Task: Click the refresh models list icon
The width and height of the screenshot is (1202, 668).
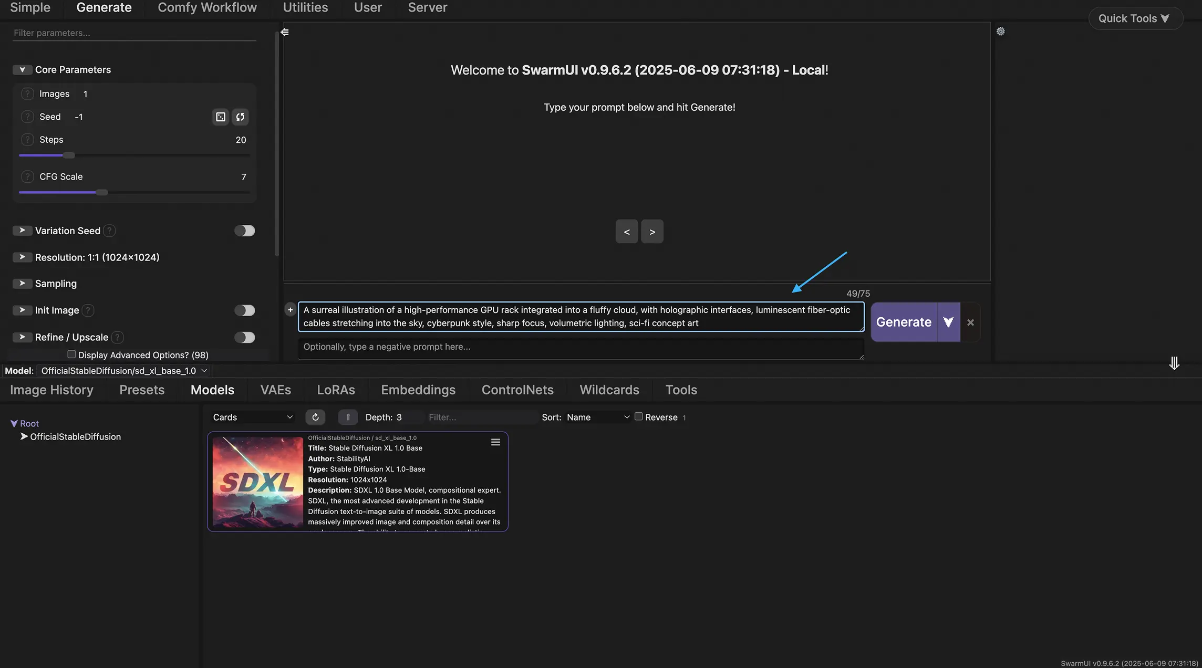Action: [315, 417]
